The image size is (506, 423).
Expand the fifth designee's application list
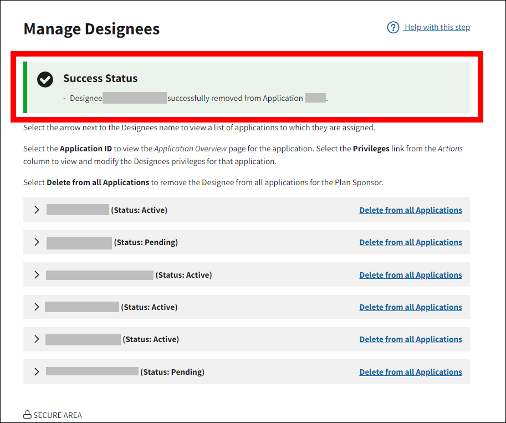(37, 339)
